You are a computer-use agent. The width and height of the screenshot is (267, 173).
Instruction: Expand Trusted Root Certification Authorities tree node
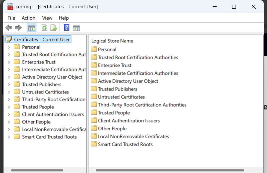[x=9, y=55]
